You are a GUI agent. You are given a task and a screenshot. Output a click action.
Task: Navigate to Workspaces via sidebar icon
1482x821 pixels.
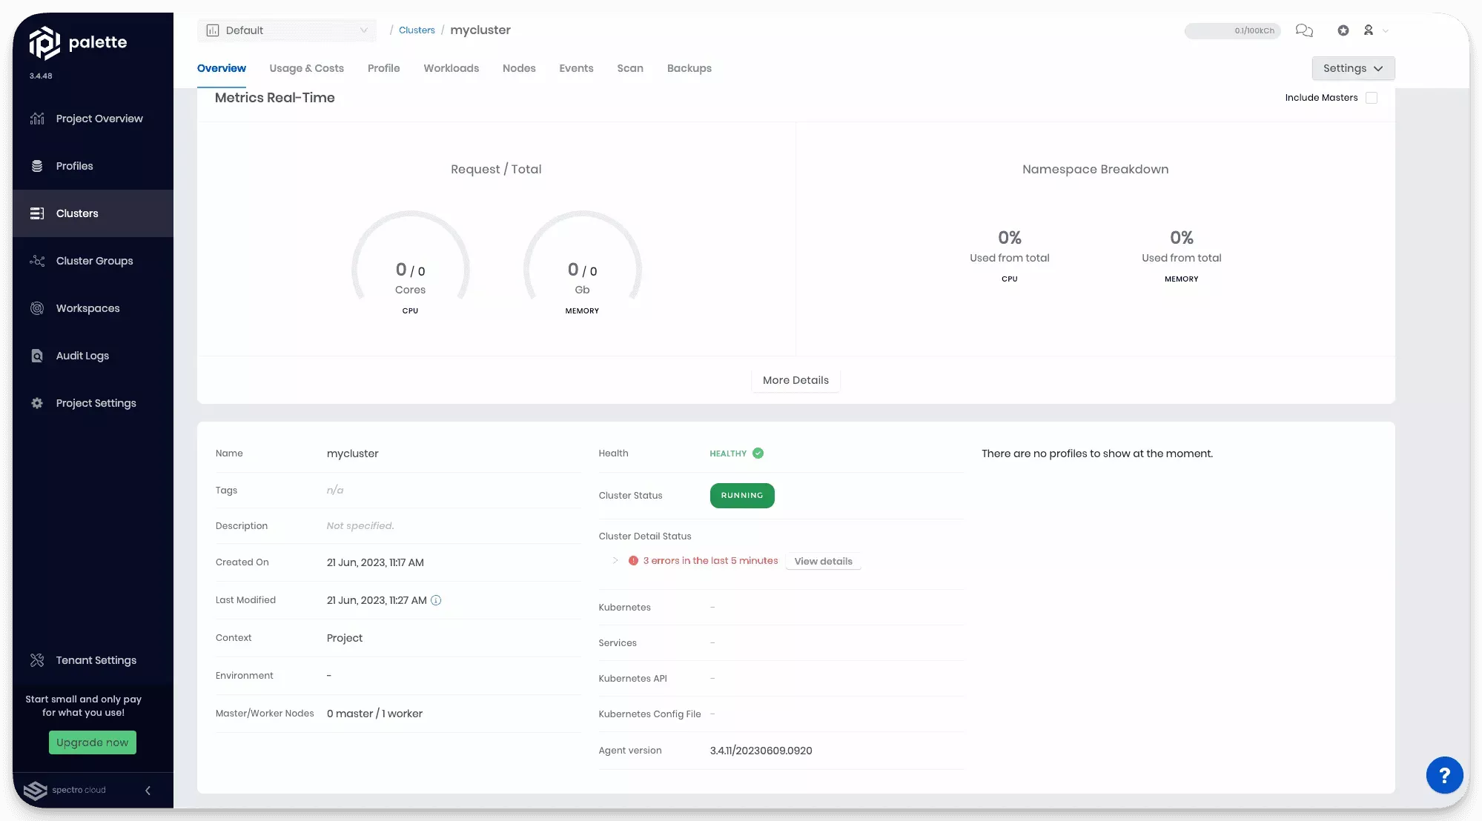click(x=37, y=308)
